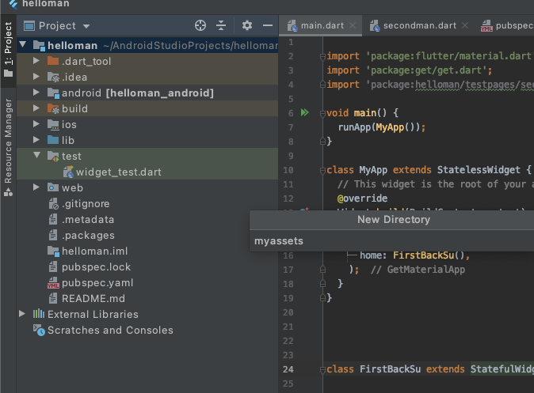
Task: Close the secondman.dart tab
Action: [x=465, y=25]
